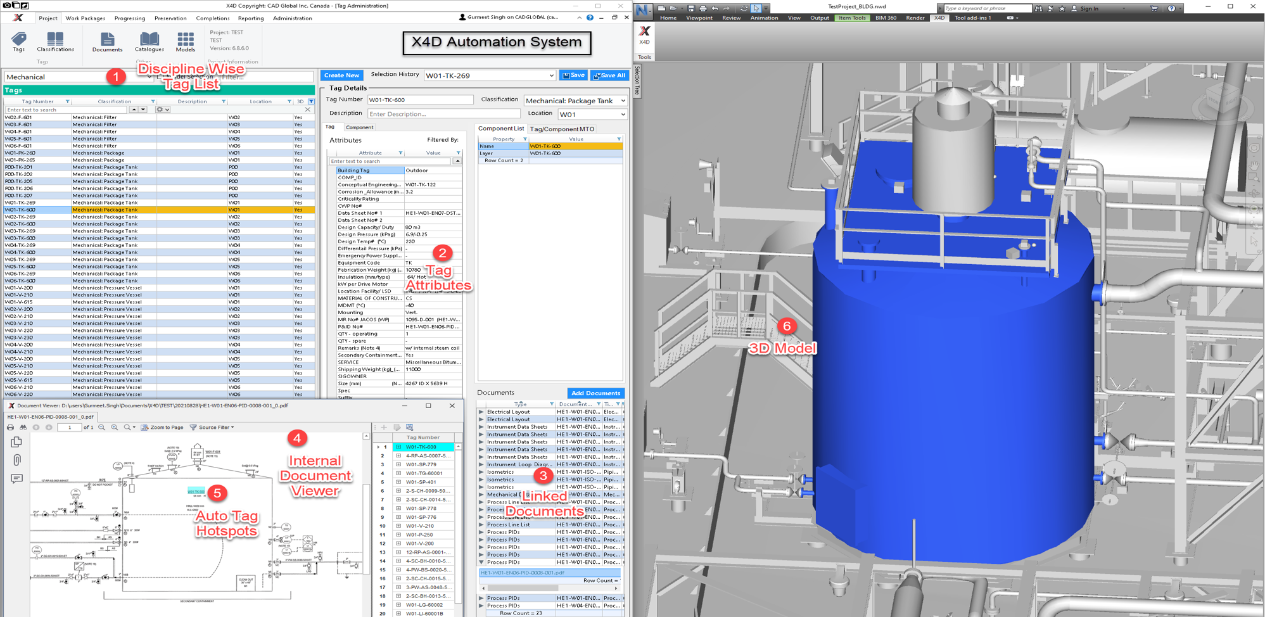This screenshot has height=617, width=1265.
Task: Open the Selection History dropdown
Action: 551,75
